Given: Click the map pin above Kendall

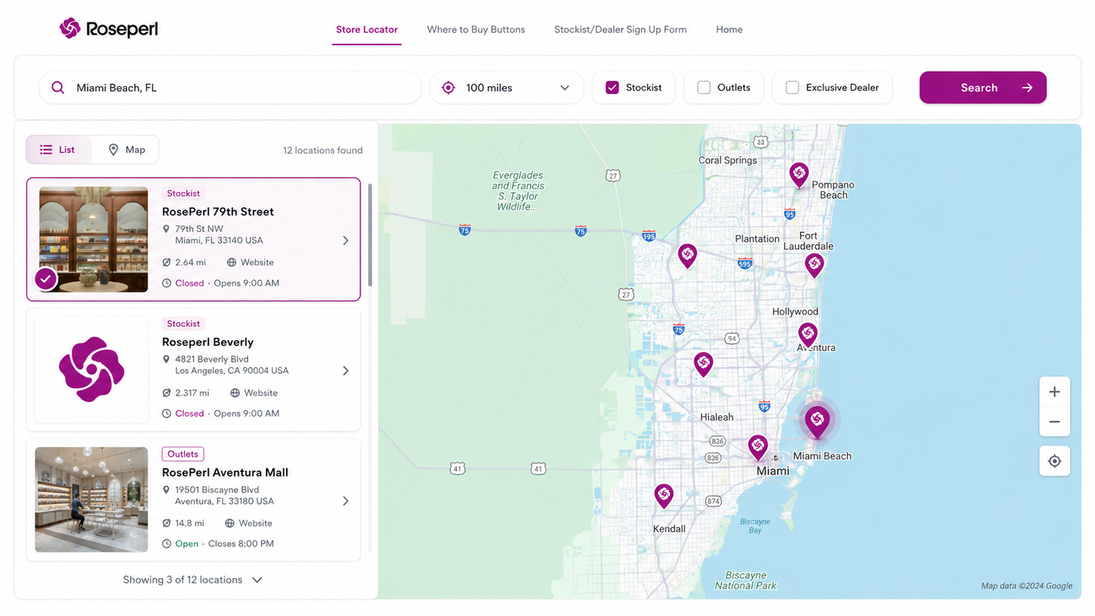Looking at the screenshot, I should (664, 496).
